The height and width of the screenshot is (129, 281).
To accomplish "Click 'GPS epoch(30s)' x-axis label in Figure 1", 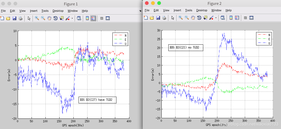I will tap(73, 125).
